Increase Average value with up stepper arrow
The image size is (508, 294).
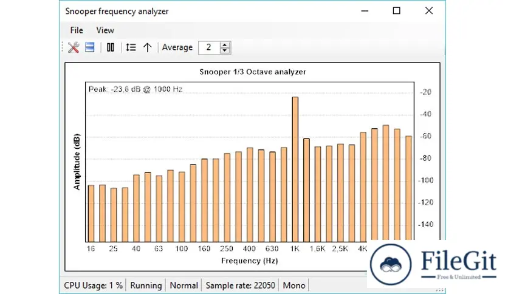click(x=224, y=45)
